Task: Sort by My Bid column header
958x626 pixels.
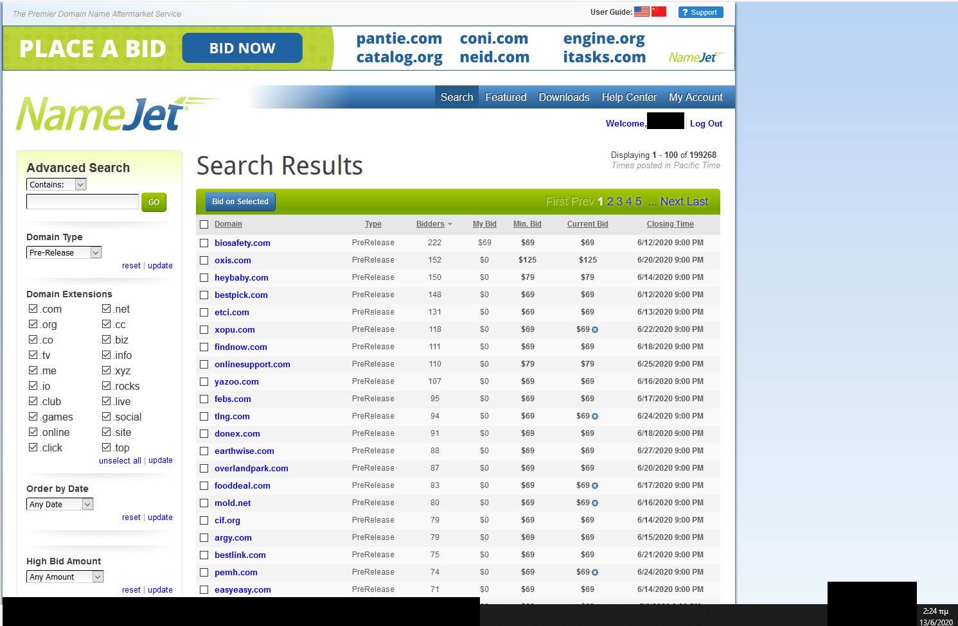Action: pos(484,224)
